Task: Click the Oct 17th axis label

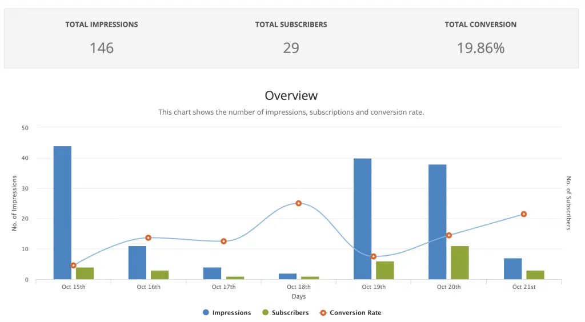Action: pyautogui.click(x=223, y=287)
